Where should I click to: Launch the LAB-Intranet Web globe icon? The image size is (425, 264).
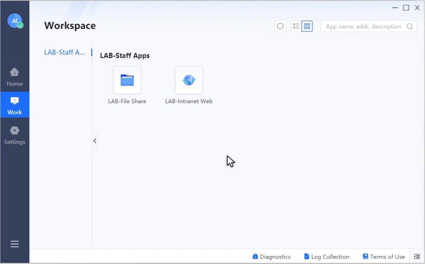(x=189, y=80)
